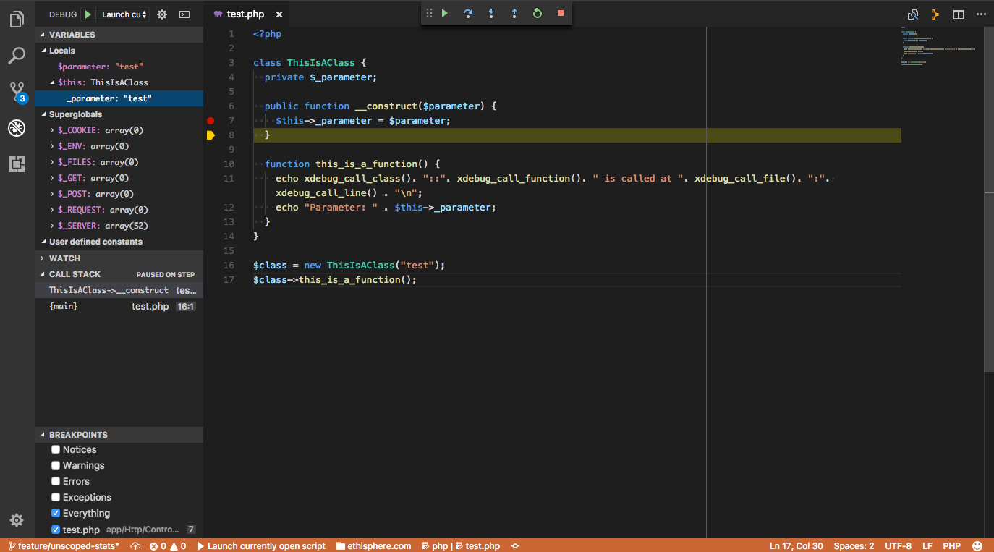994x552 pixels.
Task: Collapse the VARIABLES section
Action: pyautogui.click(x=119, y=35)
